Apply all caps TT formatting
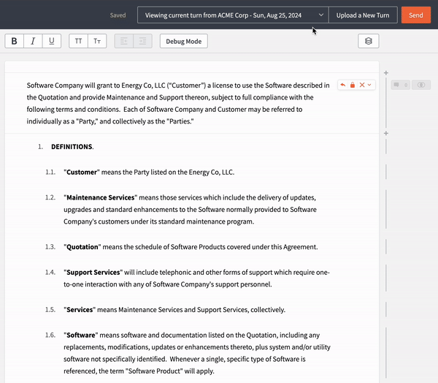Screen dimensions: 438x383 coord(79,41)
